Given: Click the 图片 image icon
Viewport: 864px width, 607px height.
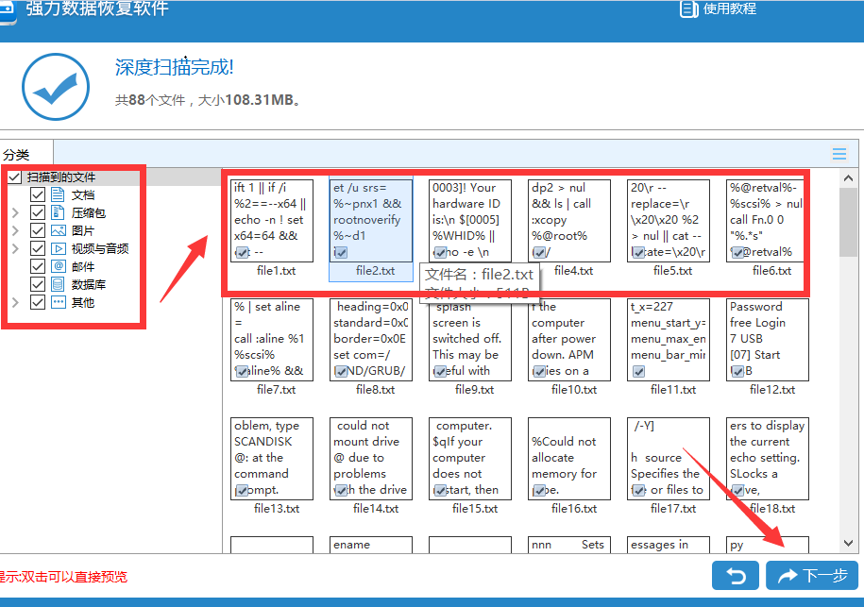Looking at the screenshot, I should (x=58, y=230).
